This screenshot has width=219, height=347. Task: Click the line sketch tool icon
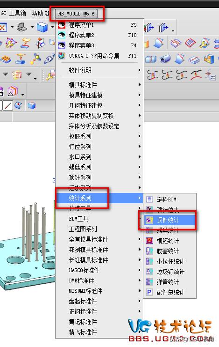[8, 105]
